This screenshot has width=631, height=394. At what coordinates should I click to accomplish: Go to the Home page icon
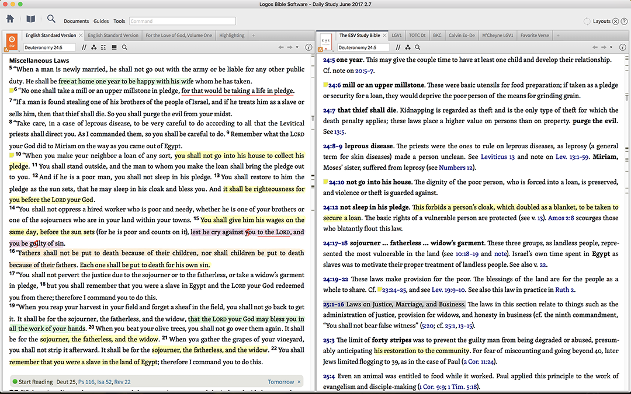click(x=10, y=19)
